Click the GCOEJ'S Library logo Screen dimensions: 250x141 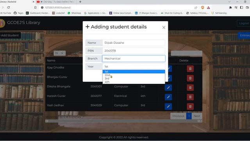(2, 23)
